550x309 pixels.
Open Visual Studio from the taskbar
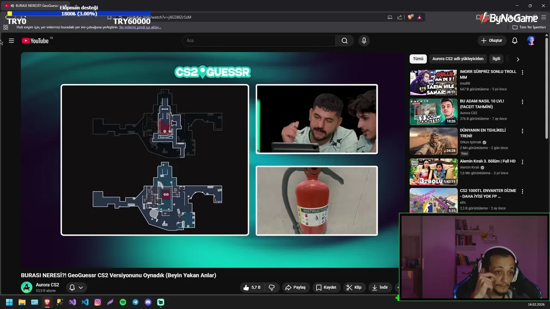click(x=73, y=302)
